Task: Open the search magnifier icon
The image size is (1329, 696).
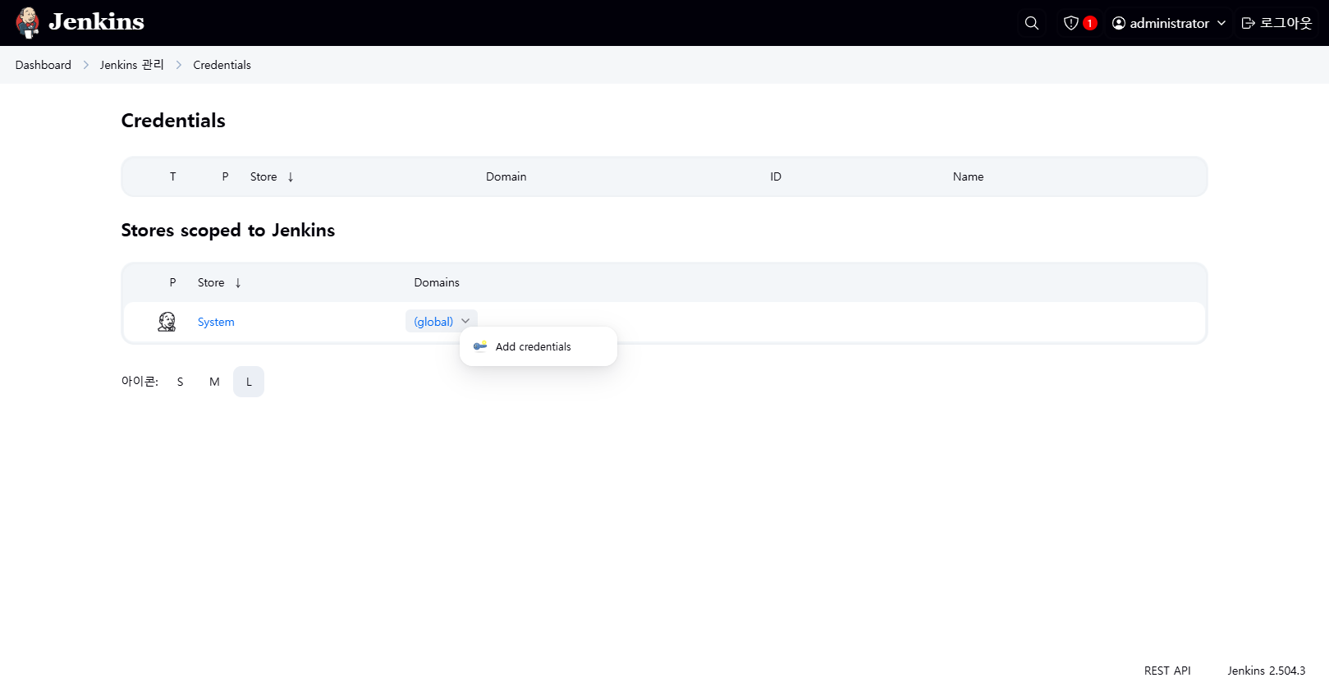Action: (1032, 23)
